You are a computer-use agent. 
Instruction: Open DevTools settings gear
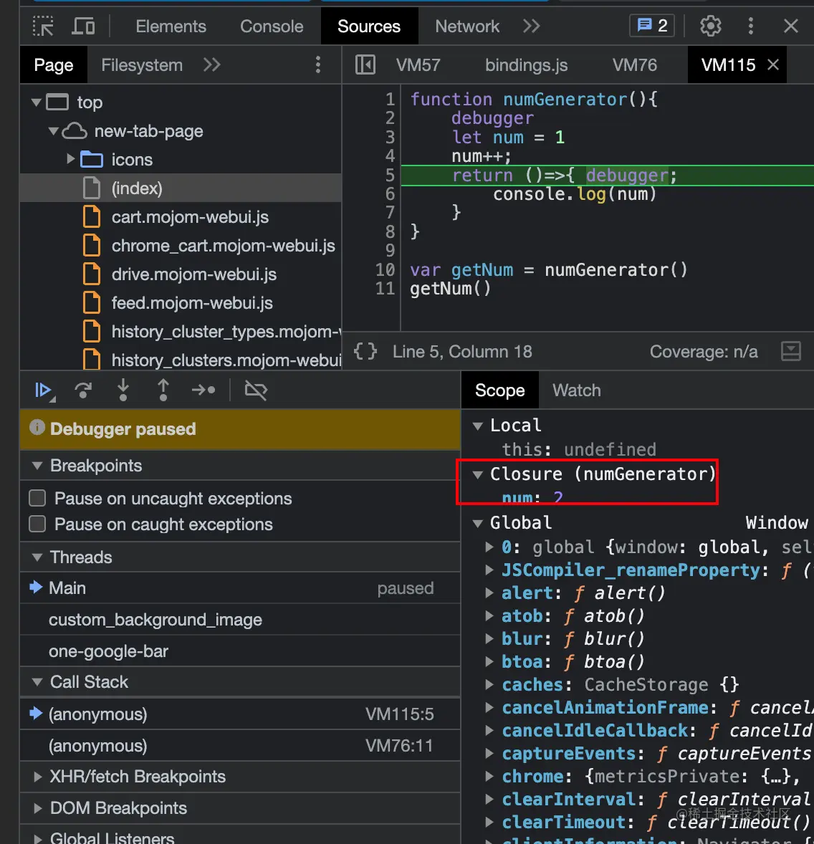click(x=710, y=27)
